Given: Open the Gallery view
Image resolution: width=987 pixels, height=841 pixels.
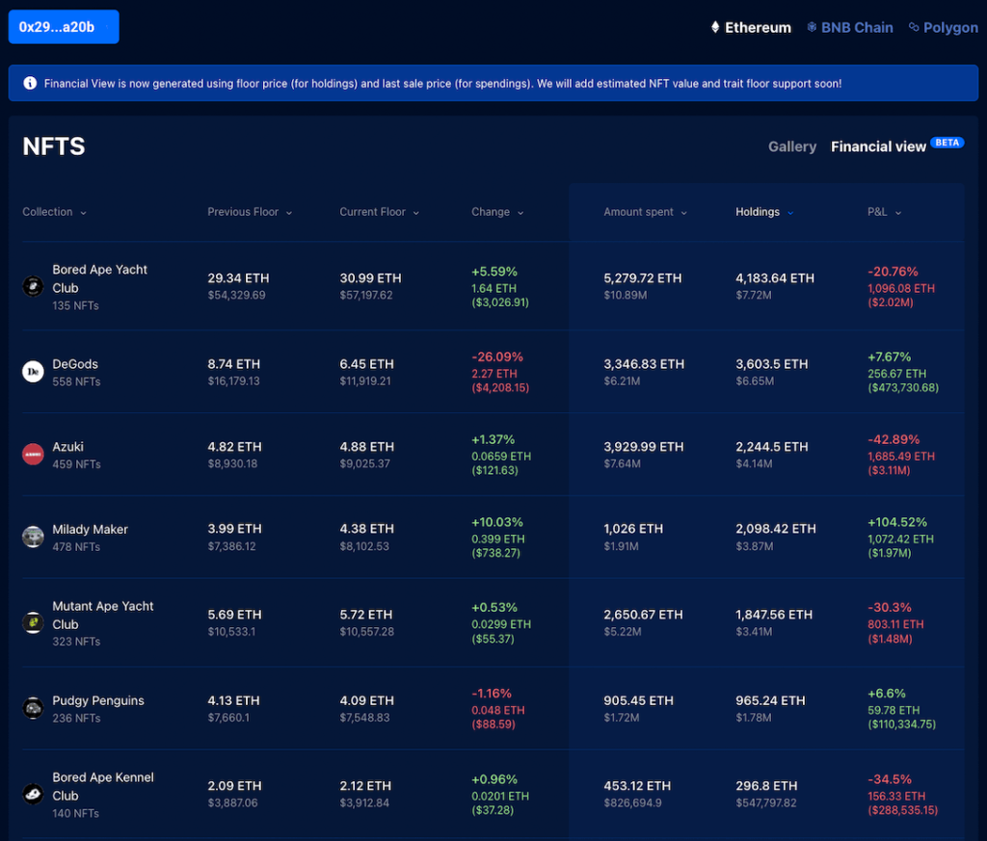Looking at the screenshot, I should click(x=792, y=146).
